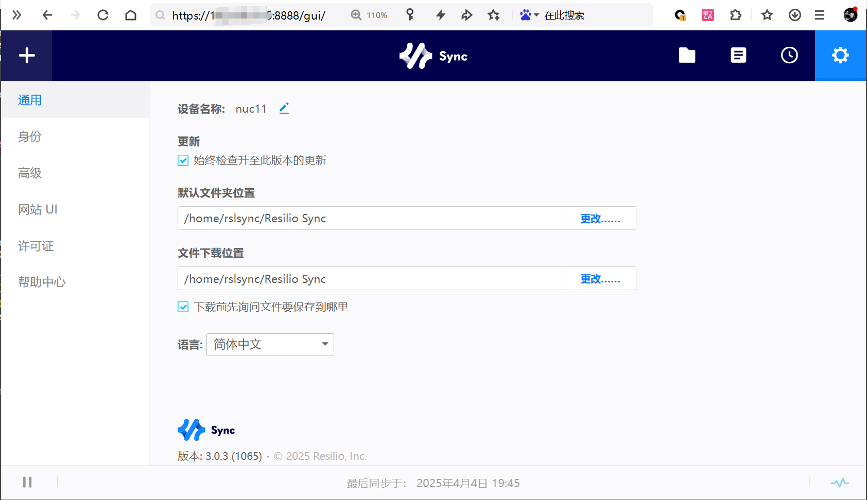
Task: Edit device name with the pencil icon
Action: click(284, 108)
